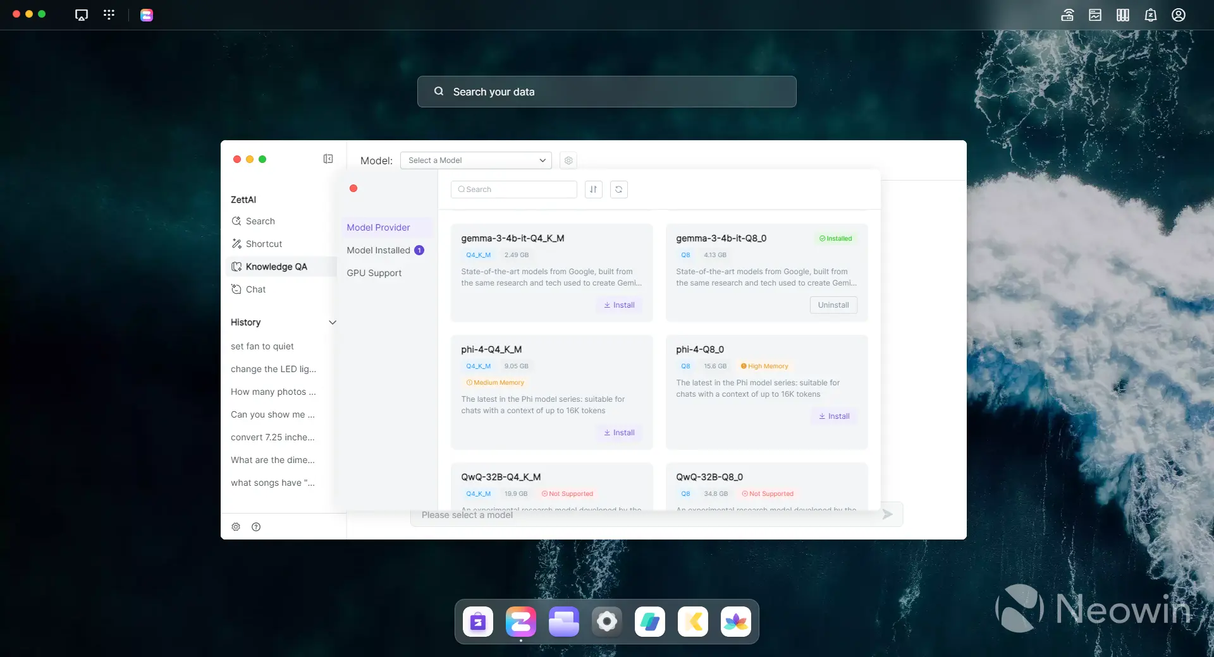
Task: Open the system settings gear in dock
Action: pyautogui.click(x=607, y=622)
